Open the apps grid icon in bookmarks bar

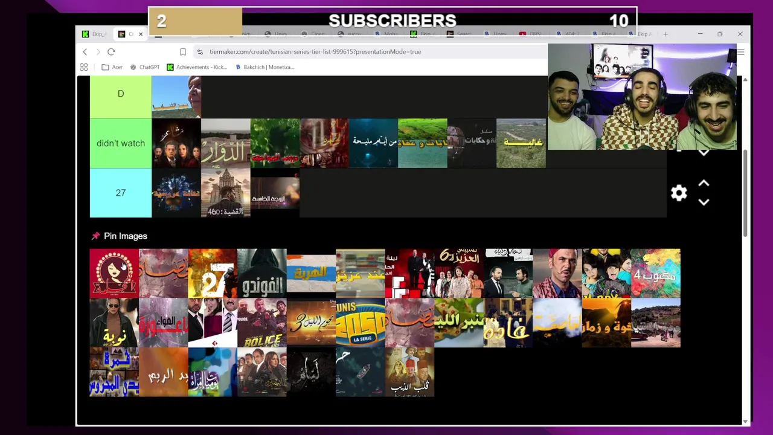[x=84, y=67]
